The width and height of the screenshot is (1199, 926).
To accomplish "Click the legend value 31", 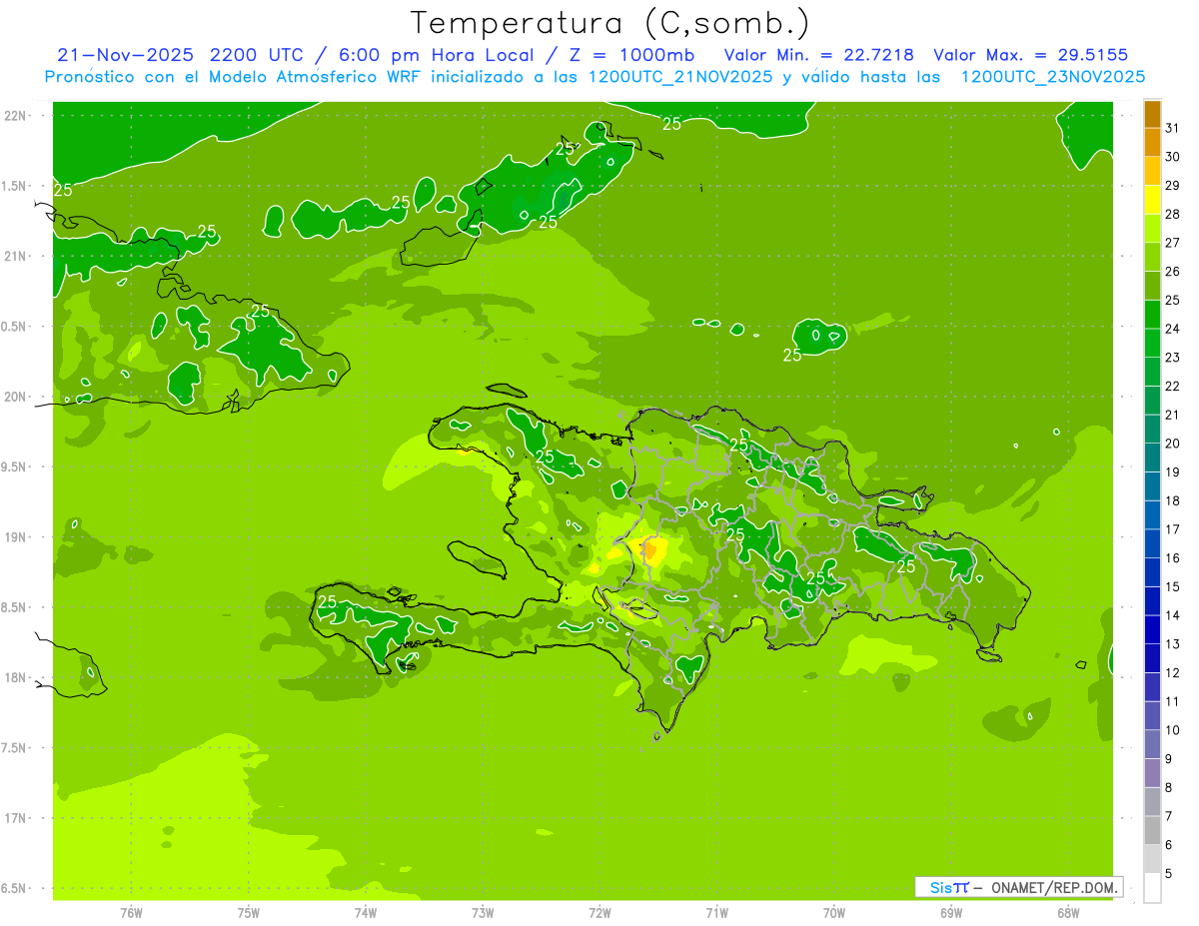I will pyautogui.click(x=1172, y=128).
